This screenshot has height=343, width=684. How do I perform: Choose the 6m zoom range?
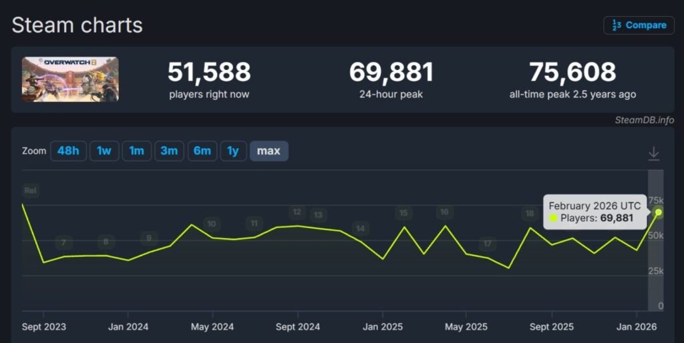(x=202, y=151)
